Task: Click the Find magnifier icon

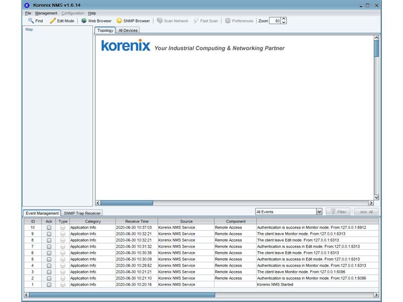Action: click(x=31, y=21)
